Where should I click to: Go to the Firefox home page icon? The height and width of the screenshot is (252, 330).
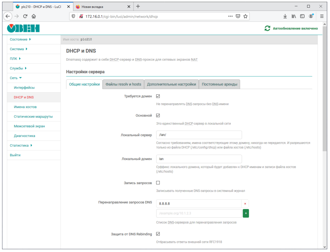coord(34,16)
